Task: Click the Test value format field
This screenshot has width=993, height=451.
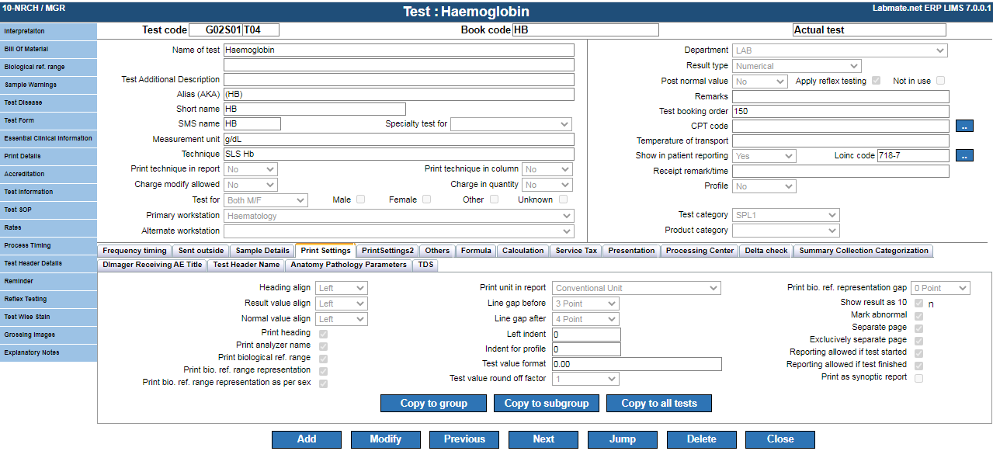Action: tap(637, 364)
